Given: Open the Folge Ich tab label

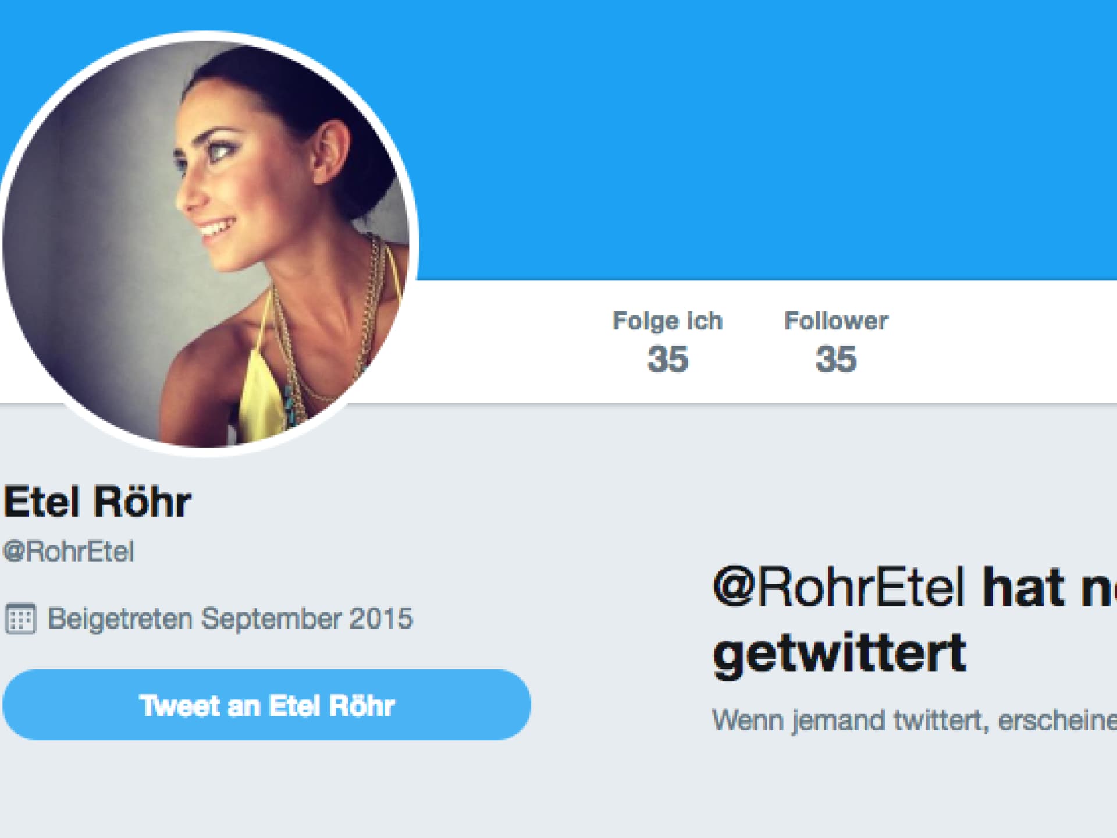Looking at the screenshot, I should tap(667, 321).
